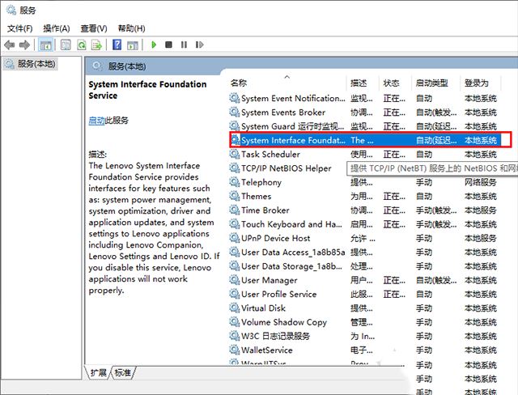This screenshot has width=518, height=395.
Task: Restart service with restart icon
Action: (x=199, y=45)
